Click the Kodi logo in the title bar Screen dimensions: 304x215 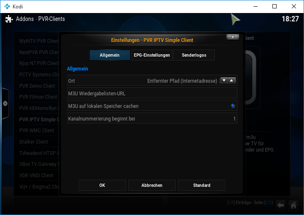[x=7, y=6]
